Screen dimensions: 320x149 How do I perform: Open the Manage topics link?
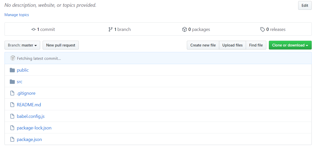point(17,15)
